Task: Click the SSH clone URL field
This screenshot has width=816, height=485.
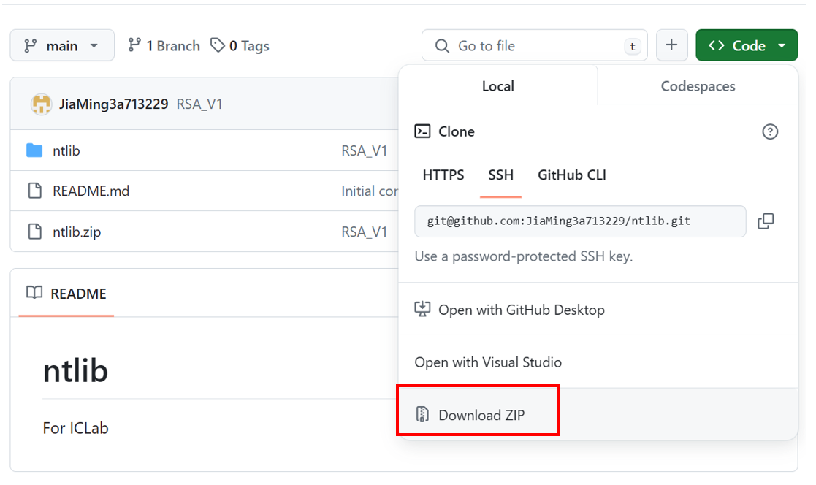Action: click(580, 221)
